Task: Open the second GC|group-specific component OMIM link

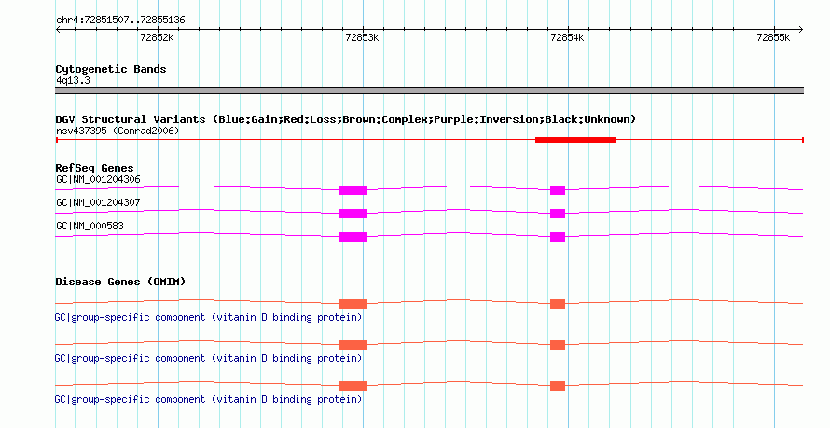Action: pyautogui.click(x=208, y=359)
